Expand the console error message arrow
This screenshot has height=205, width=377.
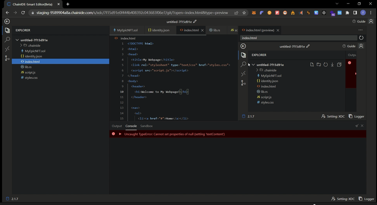pyautogui.click(x=120, y=134)
